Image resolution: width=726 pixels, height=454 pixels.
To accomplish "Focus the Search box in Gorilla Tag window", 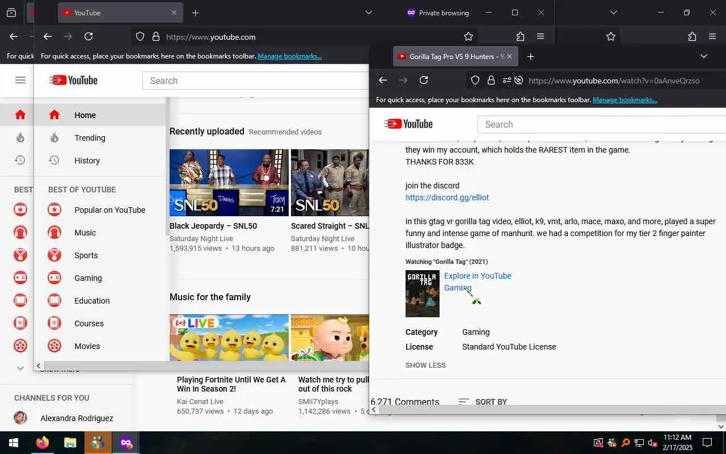I will click(601, 124).
